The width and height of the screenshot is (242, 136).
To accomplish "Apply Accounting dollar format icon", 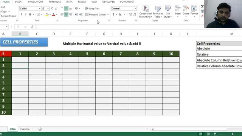I will pos(113,14).
